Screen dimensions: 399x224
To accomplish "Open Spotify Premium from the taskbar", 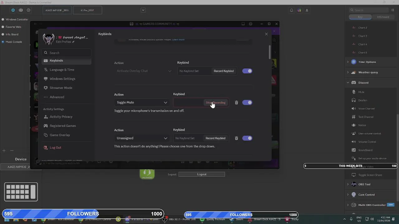I will pyautogui.click(x=212, y=219).
